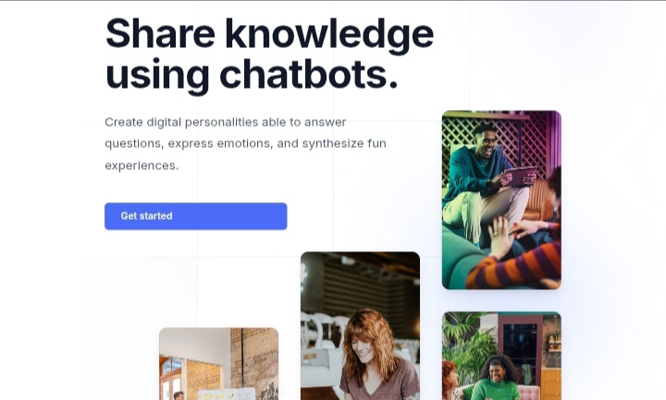Click the word 'experiences.' in the description
666x400 pixels.
coord(142,165)
